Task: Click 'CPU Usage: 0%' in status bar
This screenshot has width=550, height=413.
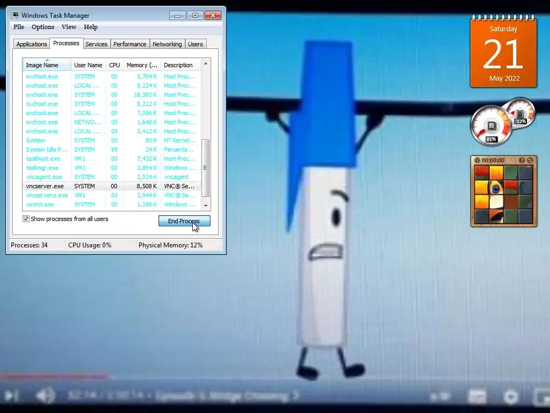Action: click(90, 245)
